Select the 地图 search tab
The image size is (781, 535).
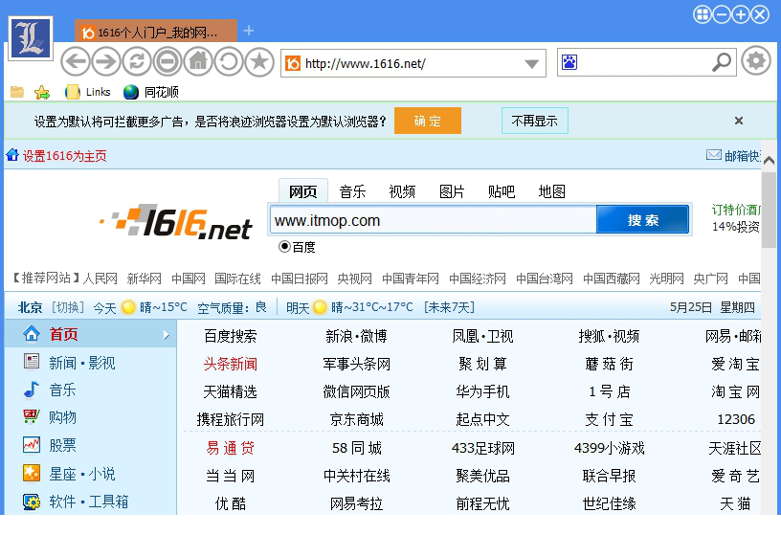(551, 191)
